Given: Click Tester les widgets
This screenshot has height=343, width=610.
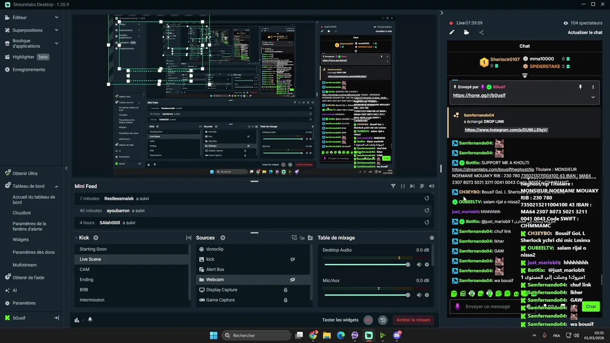Looking at the screenshot, I should point(340,320).
